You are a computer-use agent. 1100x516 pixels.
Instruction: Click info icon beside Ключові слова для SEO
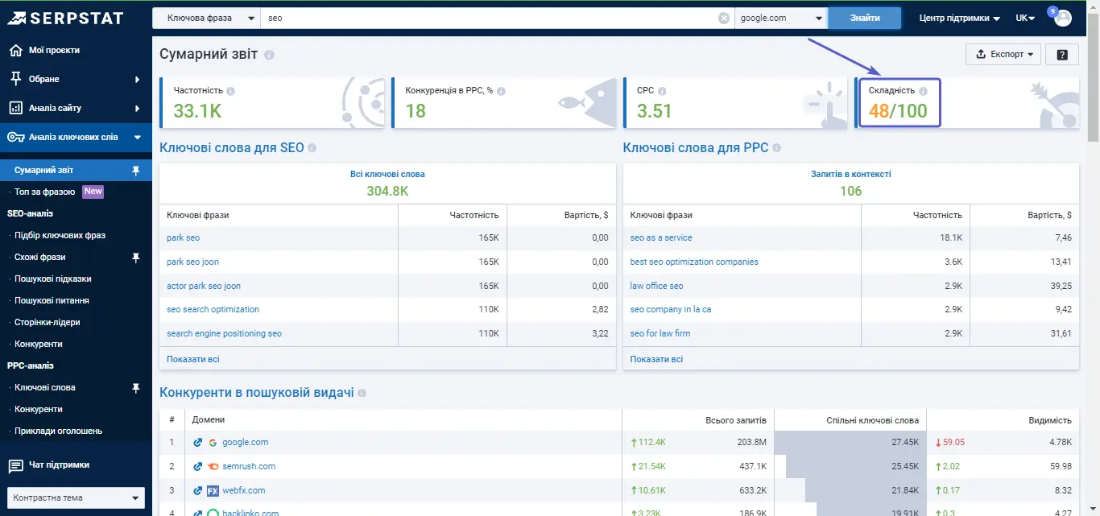(312, 148)
